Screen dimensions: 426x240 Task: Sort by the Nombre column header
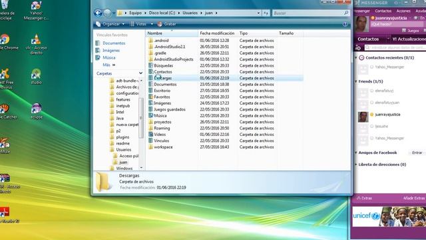click(x=172, y=33)
